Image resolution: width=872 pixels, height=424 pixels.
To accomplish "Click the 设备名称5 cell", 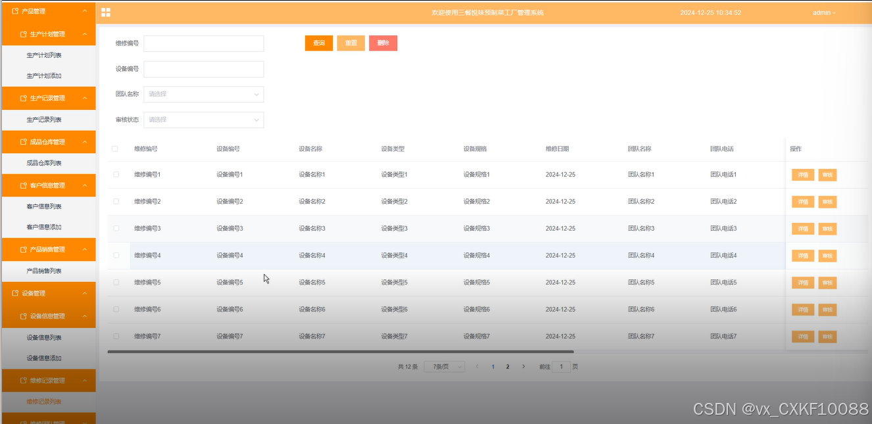I will pos(312,283).
